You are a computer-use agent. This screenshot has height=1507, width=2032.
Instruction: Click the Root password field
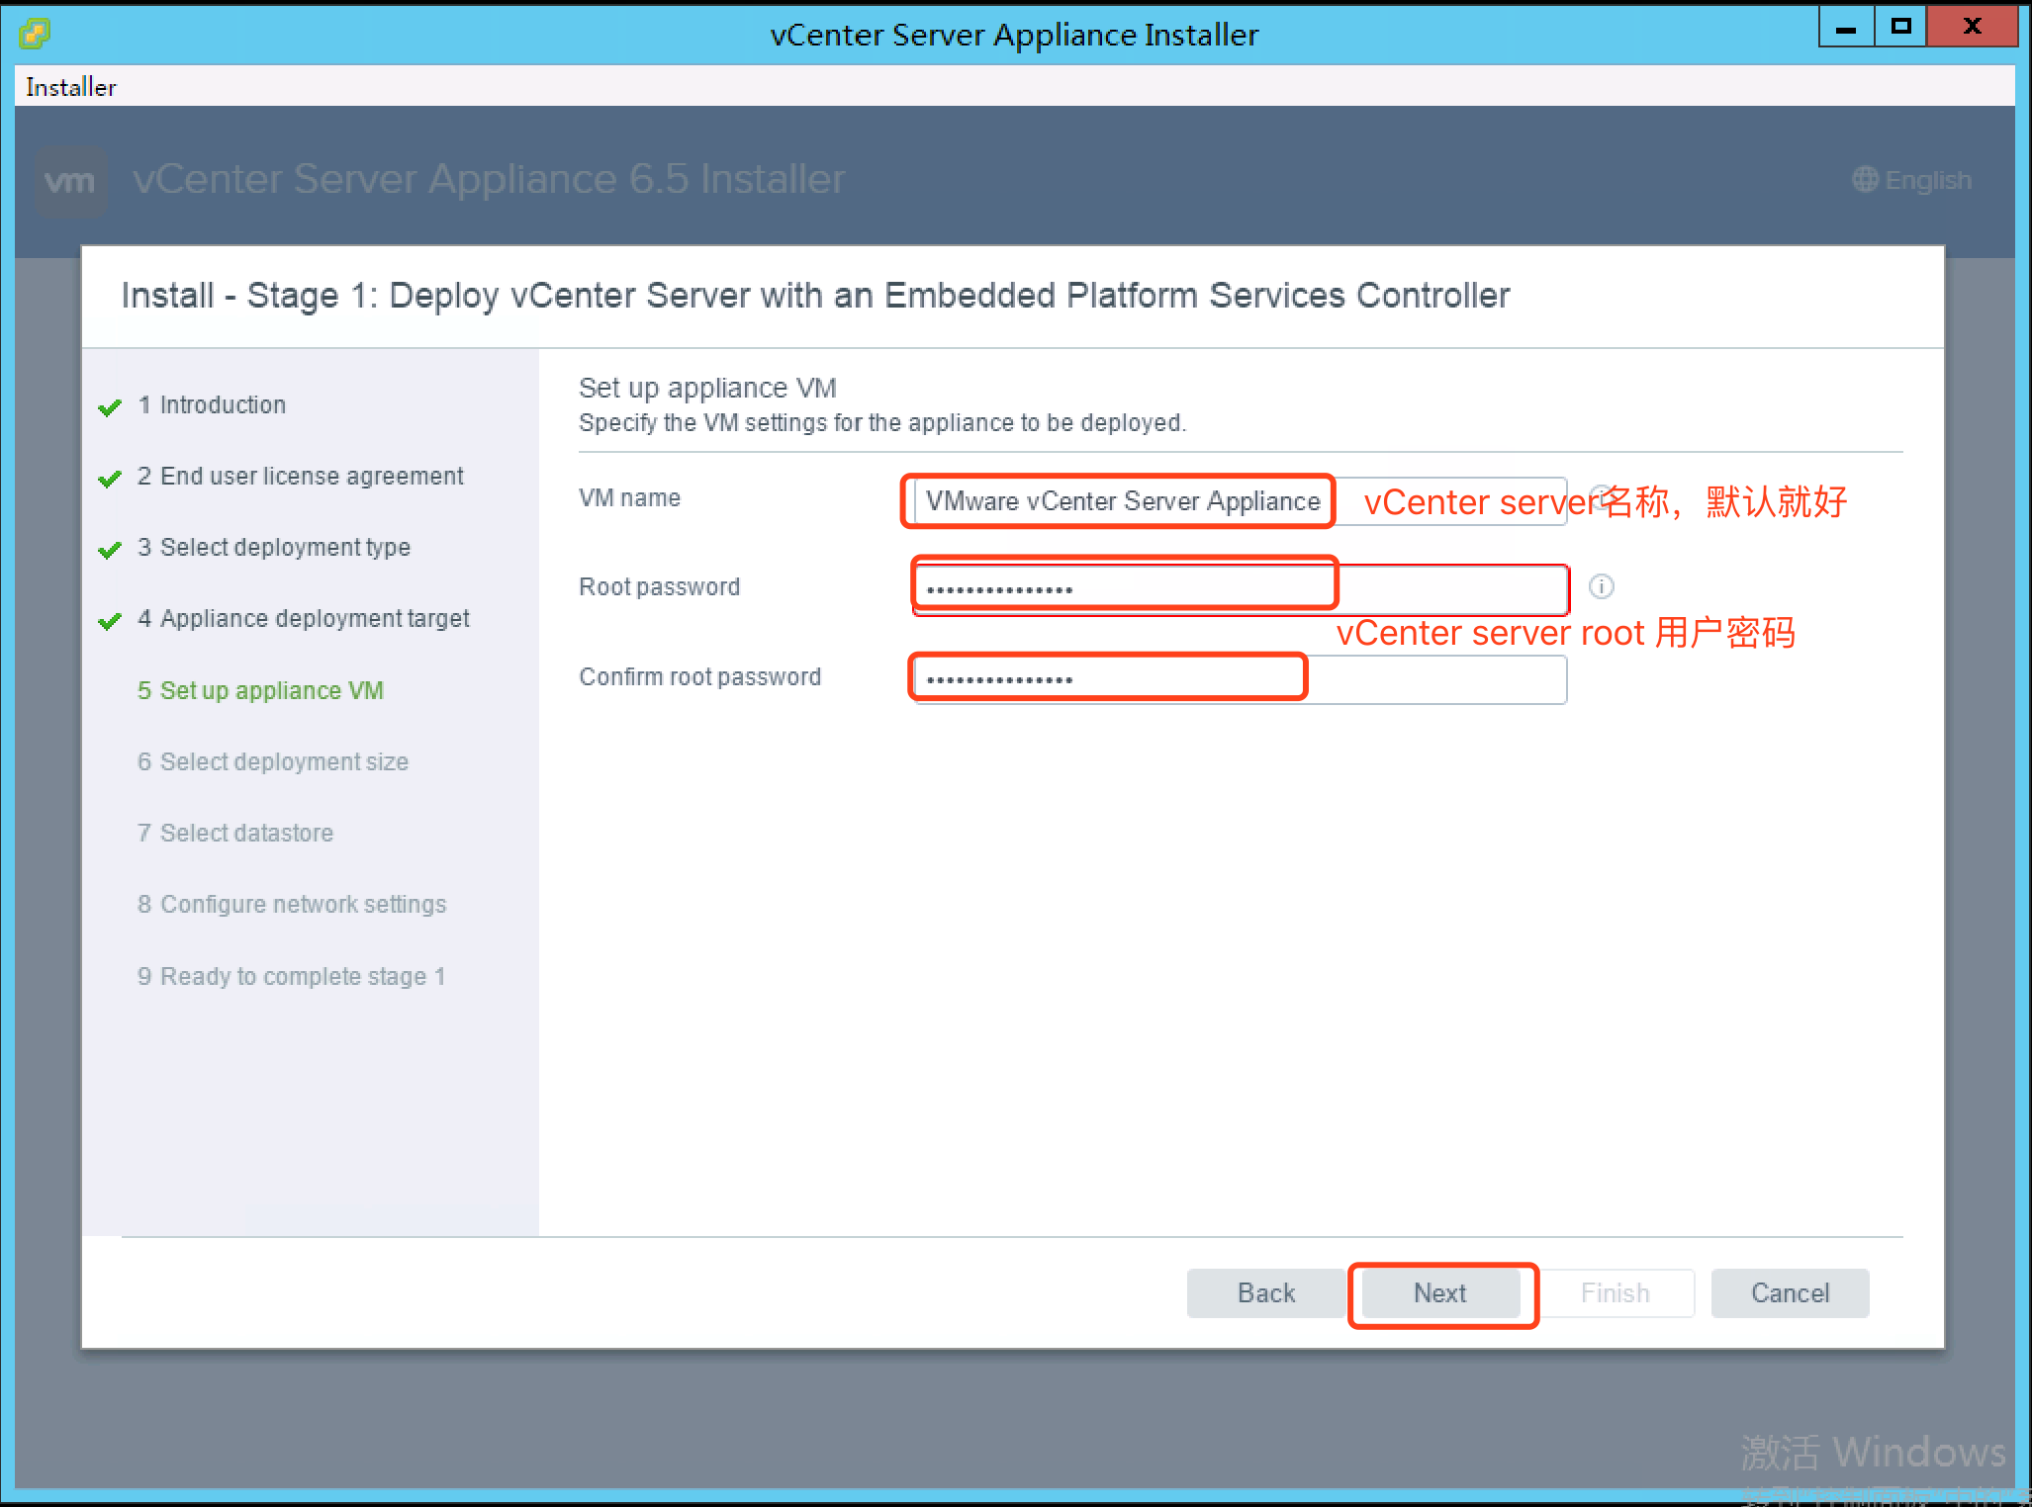click(1241, 589)
